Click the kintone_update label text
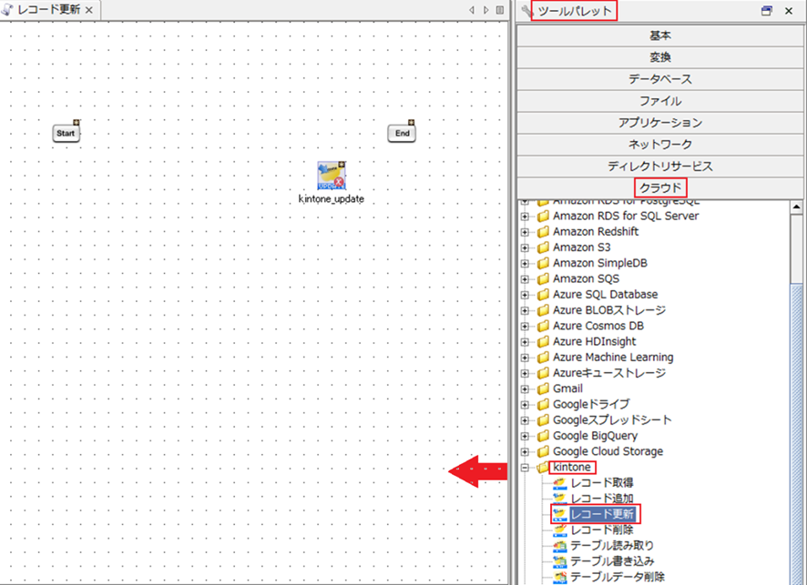Image resolution: width=807 pixels, height=585 pixels. (x=332, y=199)
